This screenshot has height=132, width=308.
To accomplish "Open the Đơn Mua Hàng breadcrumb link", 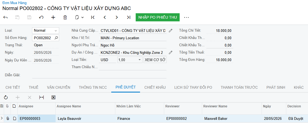I will (x=15, y=3).
